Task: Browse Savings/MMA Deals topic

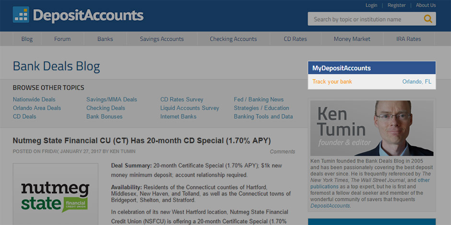Action: pyautogui.click(x=112, y=100)
